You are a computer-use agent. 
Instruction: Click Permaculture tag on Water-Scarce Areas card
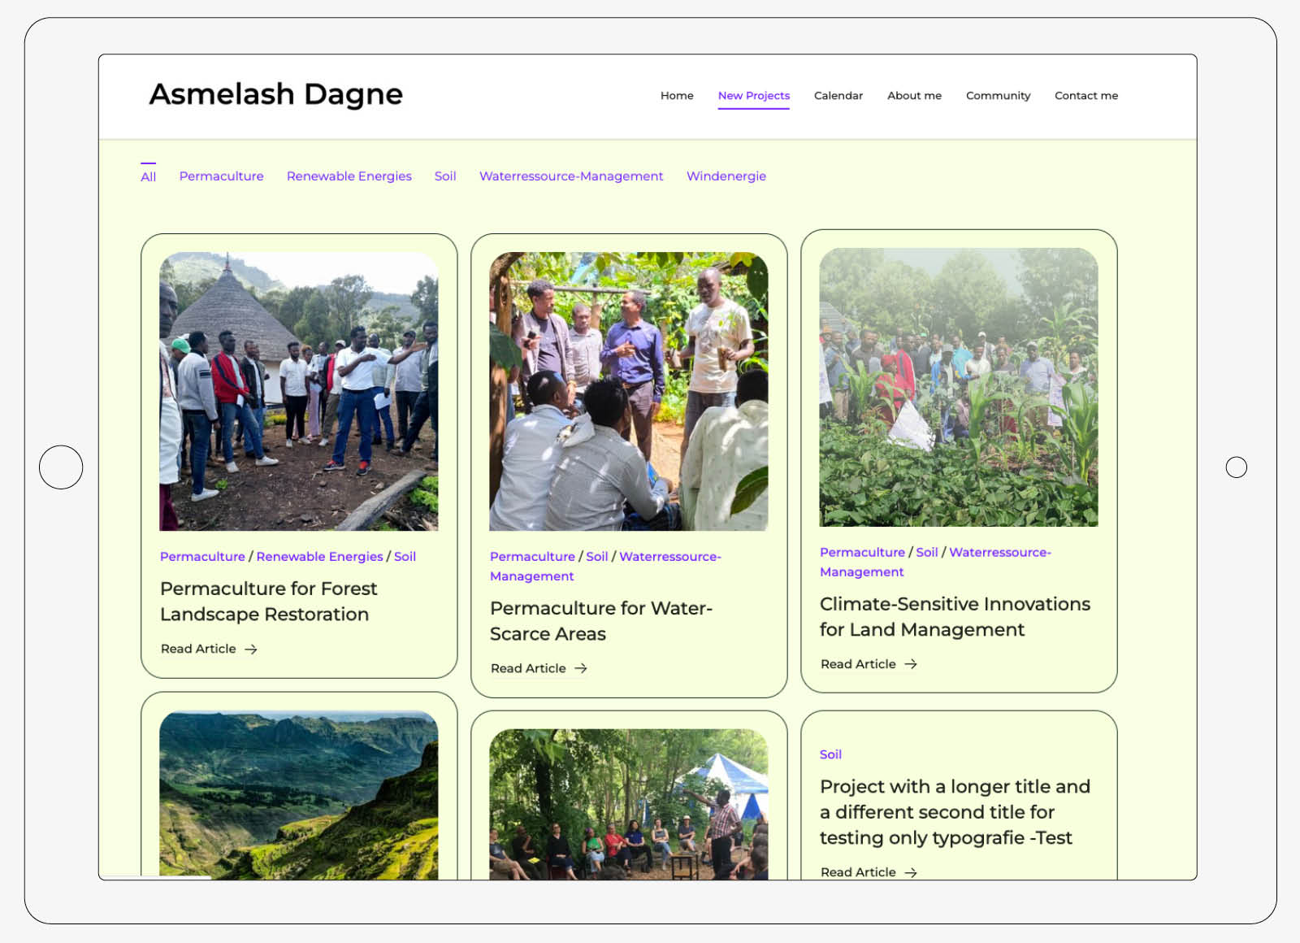pyautogui.click(x=532, y=556)
